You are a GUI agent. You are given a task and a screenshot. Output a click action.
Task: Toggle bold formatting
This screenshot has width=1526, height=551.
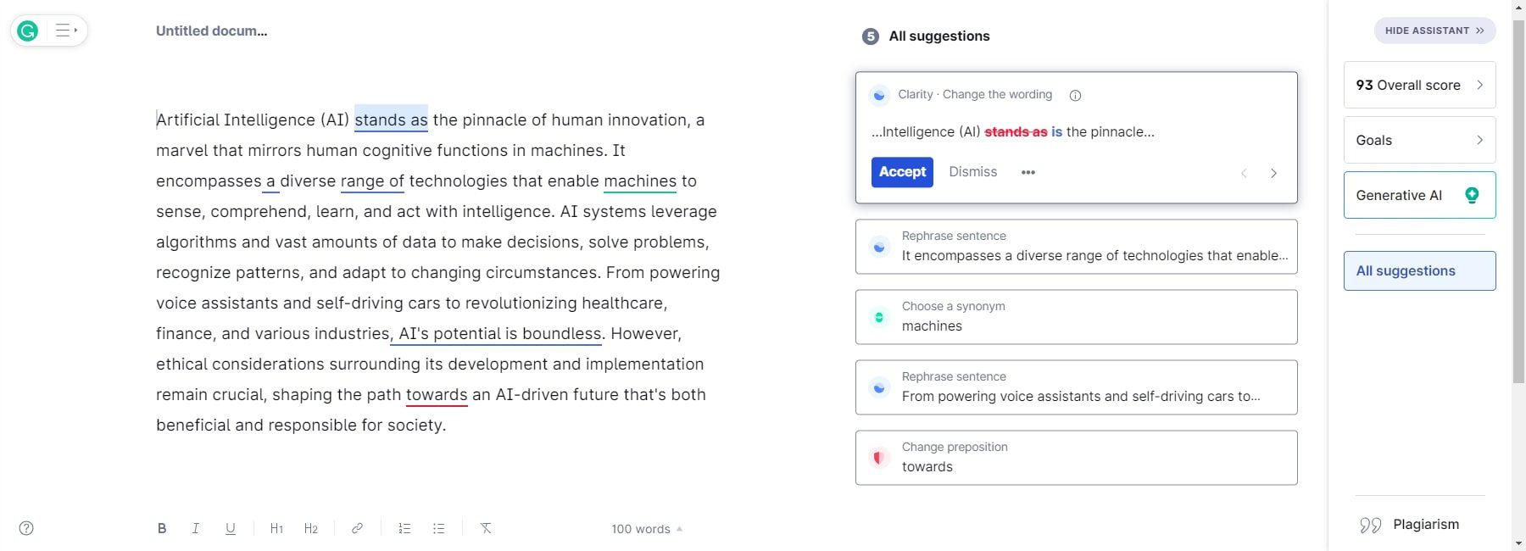tap(161, 528)
